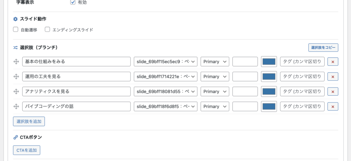Click the CTAを追加 button
The height and width of the screenshot is (161, 351).
pyautogui.click(x=26, y=150)
